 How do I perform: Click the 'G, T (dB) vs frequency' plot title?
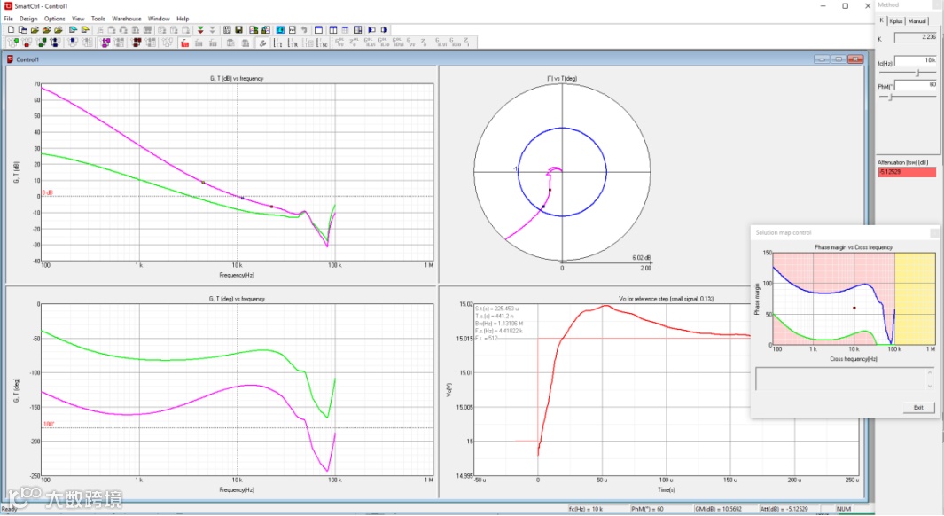237,78
